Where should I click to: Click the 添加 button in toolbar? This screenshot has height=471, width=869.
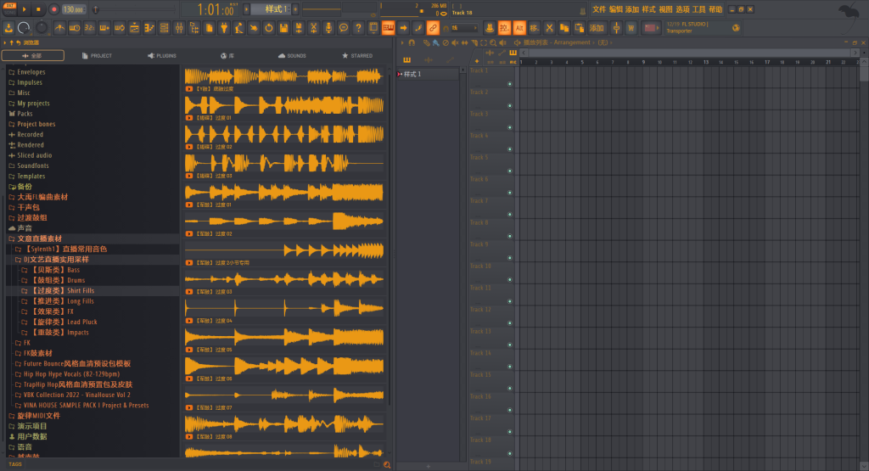(597, 28)
